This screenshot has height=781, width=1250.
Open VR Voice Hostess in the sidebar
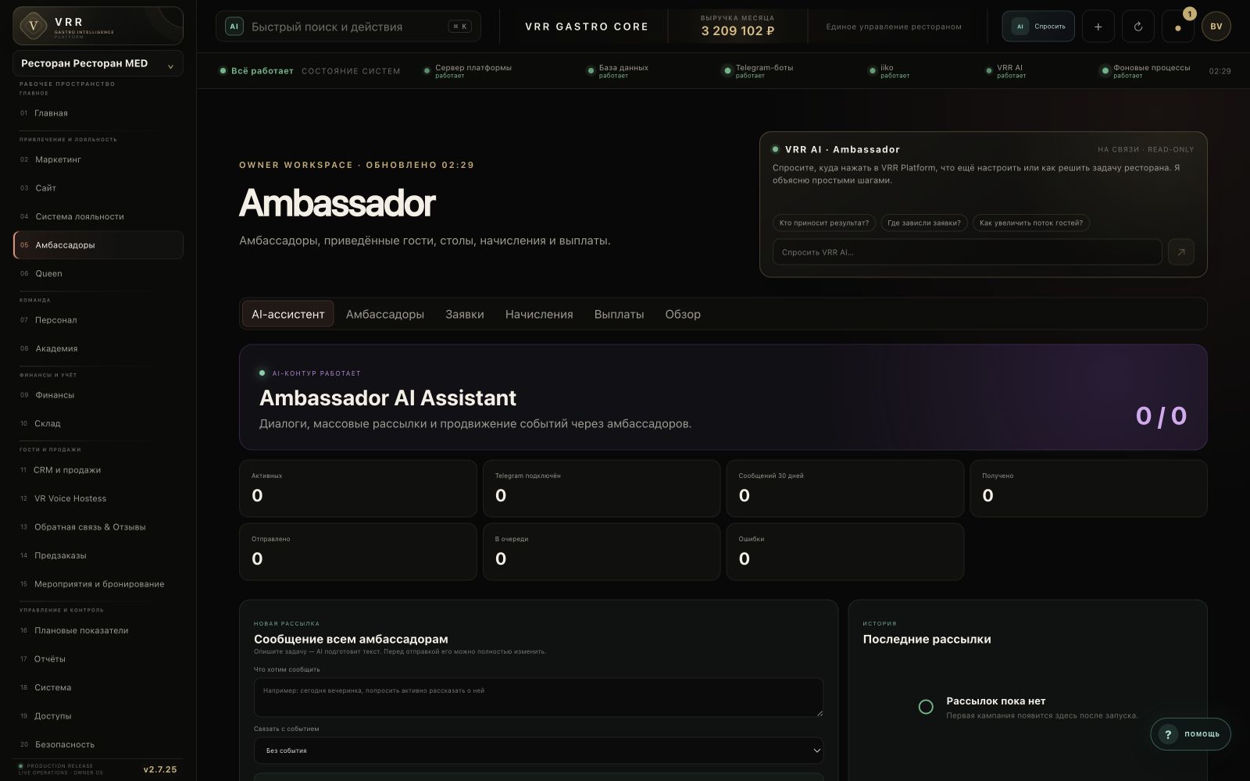[x=98, y=498]
